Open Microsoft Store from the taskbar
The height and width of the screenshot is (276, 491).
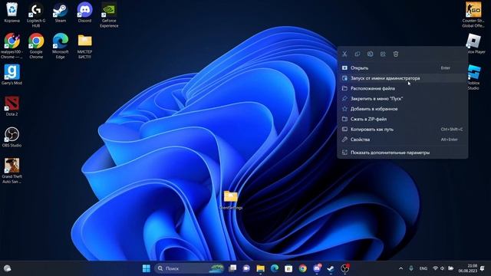tap(288, 268)
